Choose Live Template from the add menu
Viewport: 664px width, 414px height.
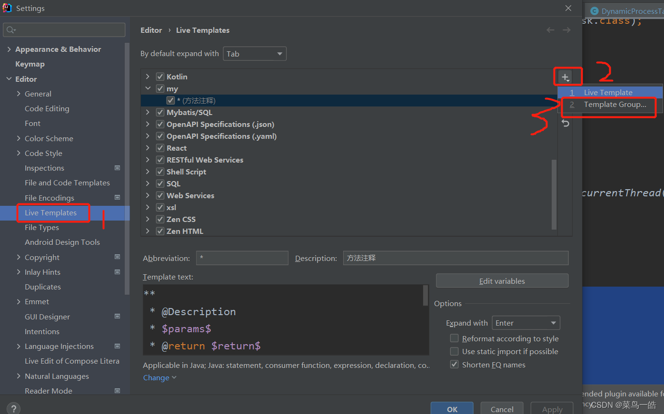tap(610, 92)
